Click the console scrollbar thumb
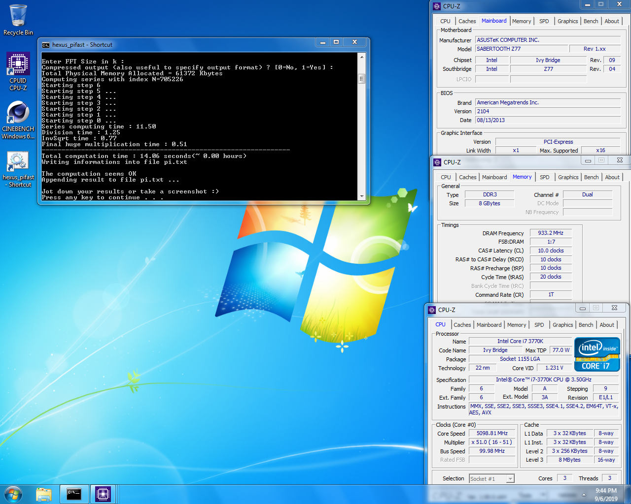 (x=362, y=79)
